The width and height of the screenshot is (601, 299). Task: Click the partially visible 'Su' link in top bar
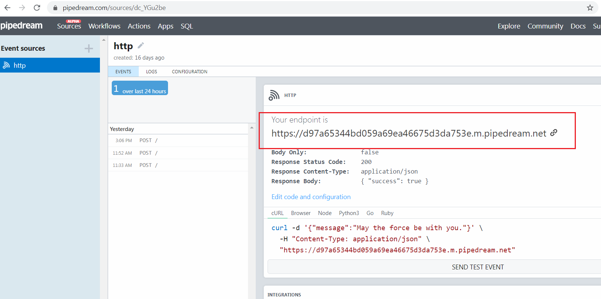[597, 26]
